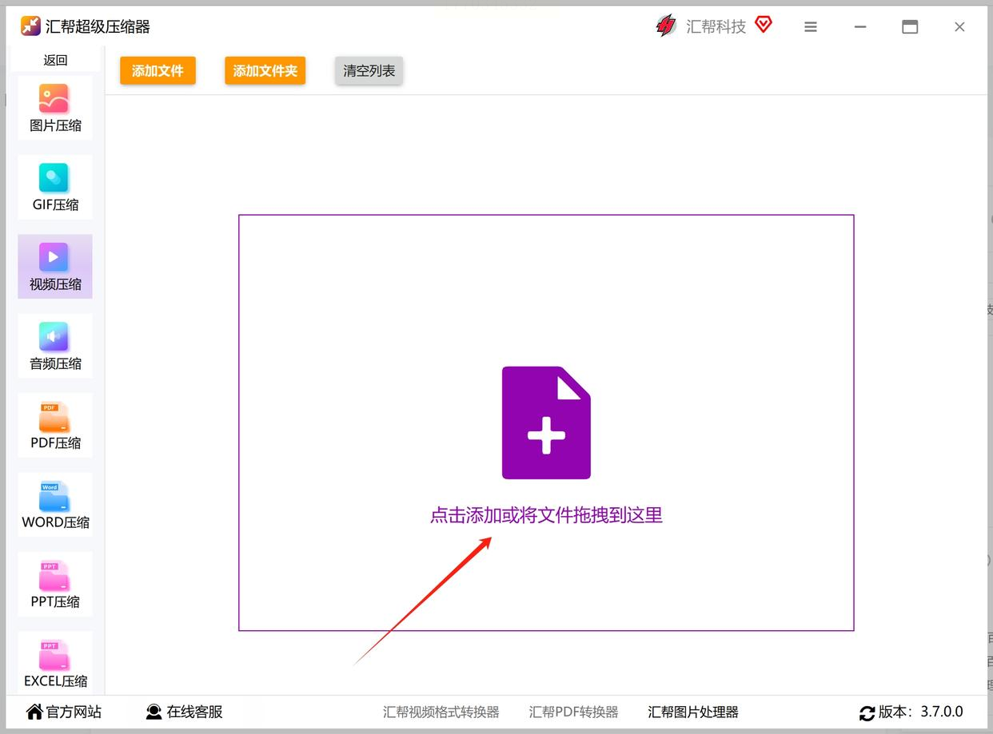
Task: Click the 版本: 3.7.0.0 version text
Action: click(x=921, y=712)
